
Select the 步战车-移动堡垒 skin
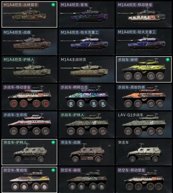[x=29, y=97]
